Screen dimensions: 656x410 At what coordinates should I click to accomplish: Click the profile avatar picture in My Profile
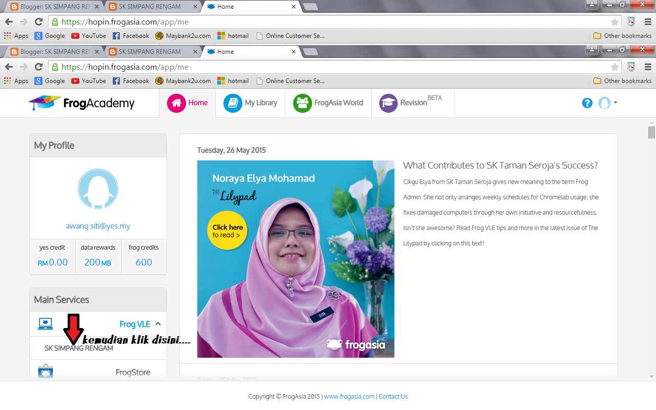pyautogui.click(x=98, y=189)
